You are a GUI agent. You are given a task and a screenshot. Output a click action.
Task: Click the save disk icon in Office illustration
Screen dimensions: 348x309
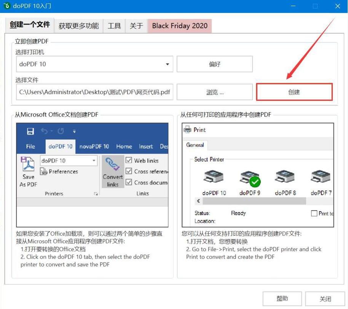click(x=30, y=131)
